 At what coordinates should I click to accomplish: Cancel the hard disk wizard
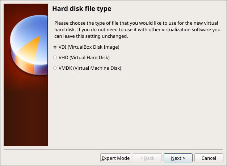[x=209, y=158]
